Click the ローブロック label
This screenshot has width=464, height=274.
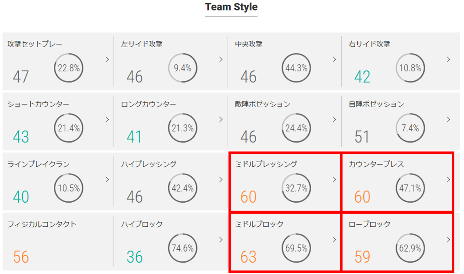click(369, 224)
